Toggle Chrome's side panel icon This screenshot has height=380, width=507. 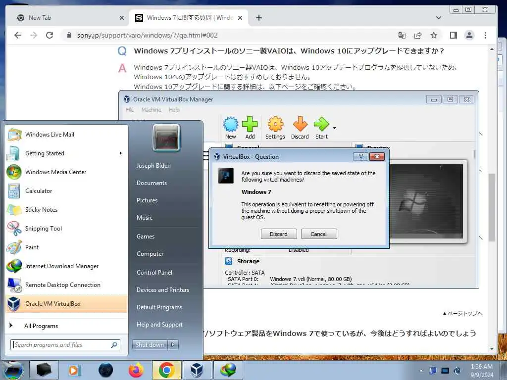click(x=454, y=35)
